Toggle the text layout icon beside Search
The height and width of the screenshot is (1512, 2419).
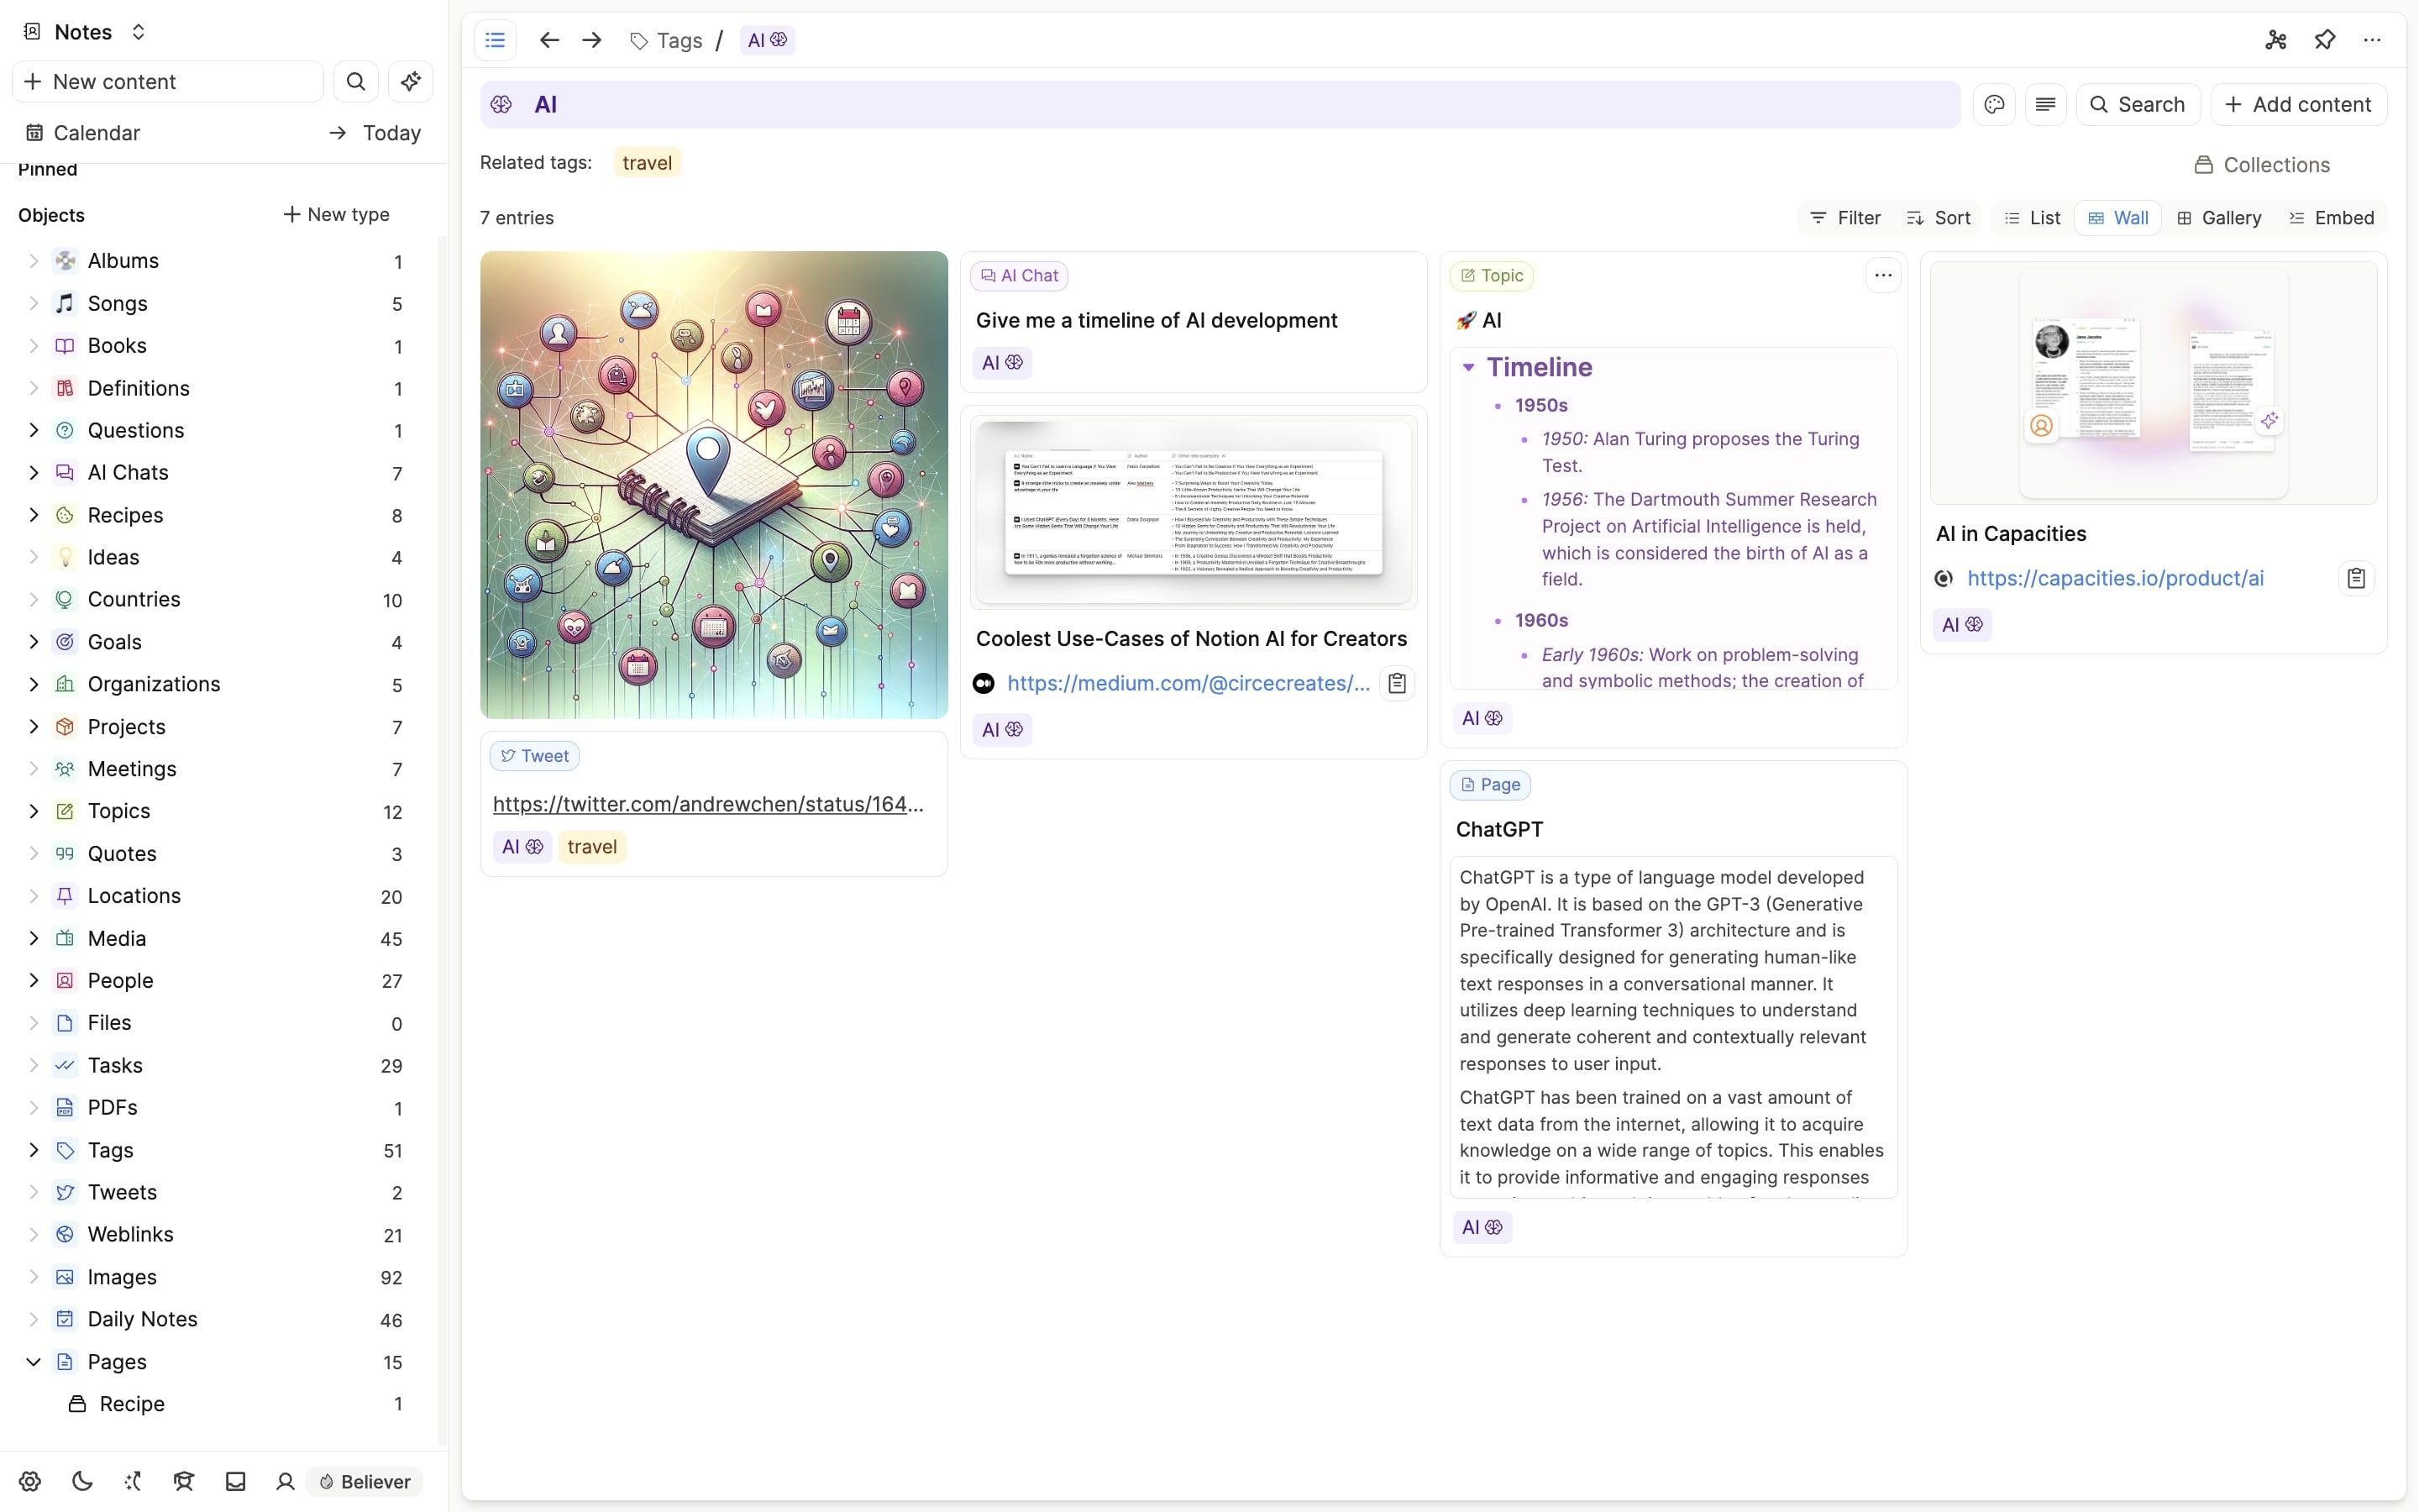(x=2045, y=105)
